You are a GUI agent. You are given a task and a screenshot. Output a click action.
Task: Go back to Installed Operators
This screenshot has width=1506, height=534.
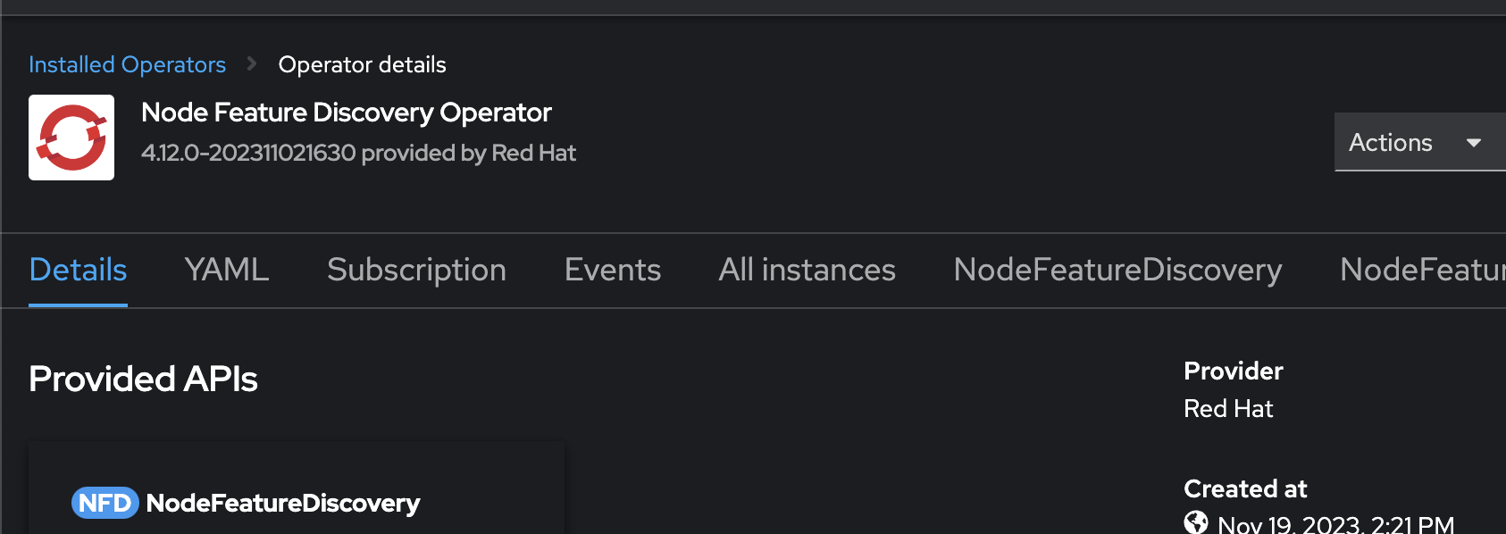point(127,64)
